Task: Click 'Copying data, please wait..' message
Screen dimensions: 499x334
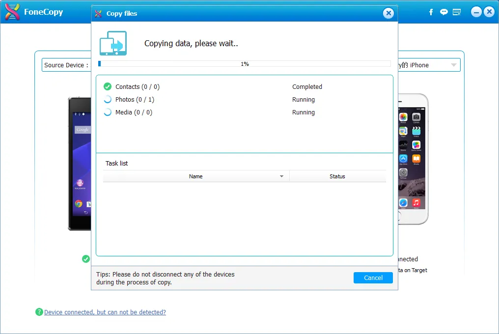Action: [191, 43]
